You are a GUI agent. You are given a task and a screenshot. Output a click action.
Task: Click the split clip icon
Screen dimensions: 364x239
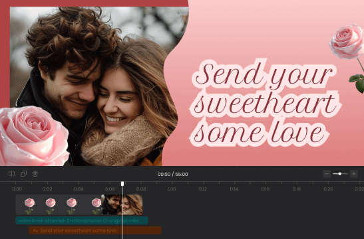click(x=11, y=174)
